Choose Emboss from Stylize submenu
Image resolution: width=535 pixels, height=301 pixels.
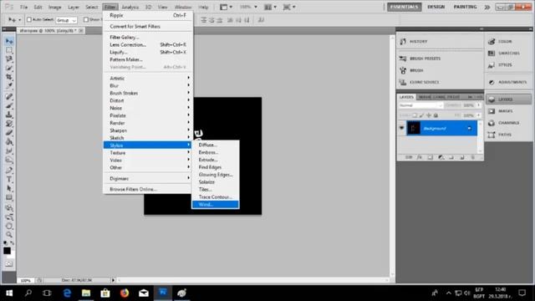[216, 152]
